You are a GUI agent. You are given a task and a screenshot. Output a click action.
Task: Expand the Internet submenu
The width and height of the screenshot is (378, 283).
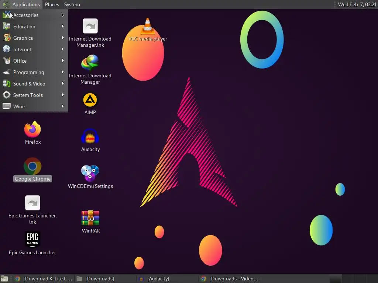pyautogui.click(x=34, y=49)
